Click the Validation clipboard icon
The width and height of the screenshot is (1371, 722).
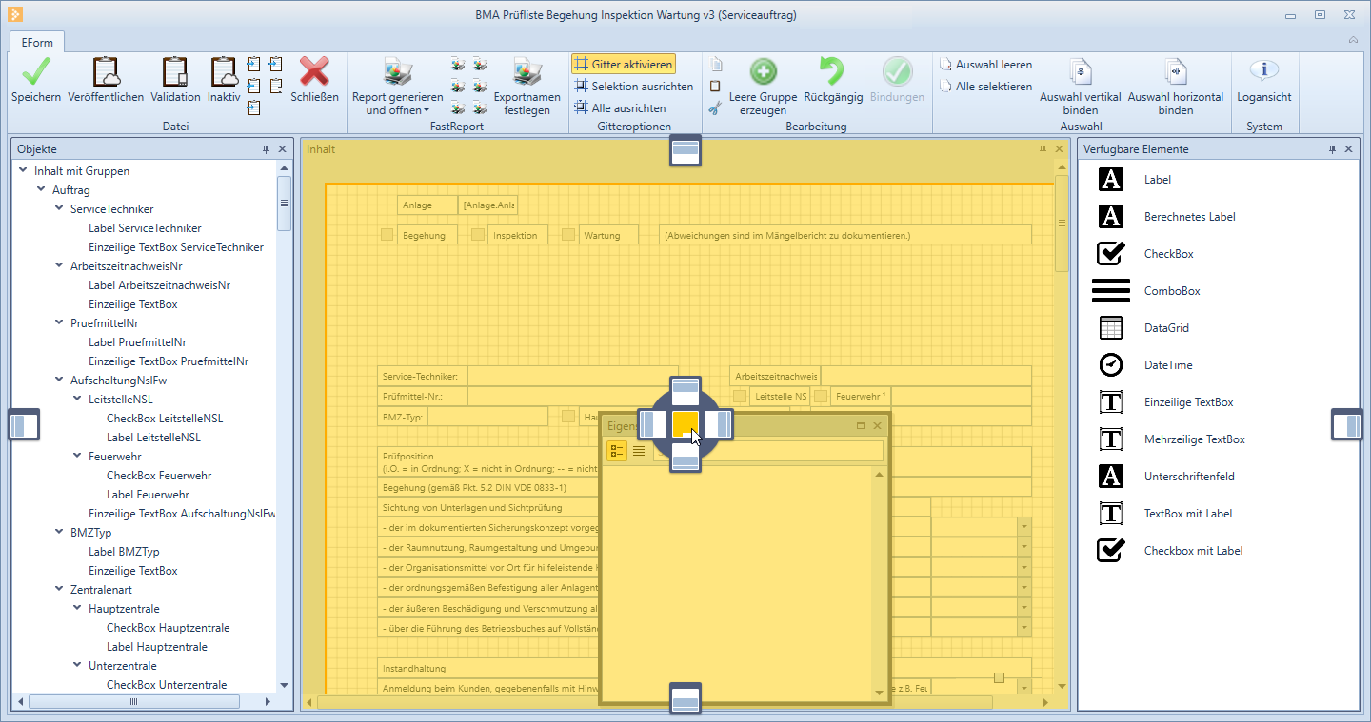[175, 72]
